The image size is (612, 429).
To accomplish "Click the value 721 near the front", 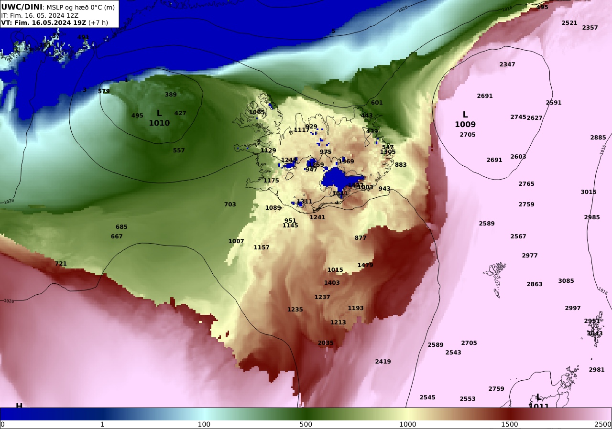I will click(61, 264).
